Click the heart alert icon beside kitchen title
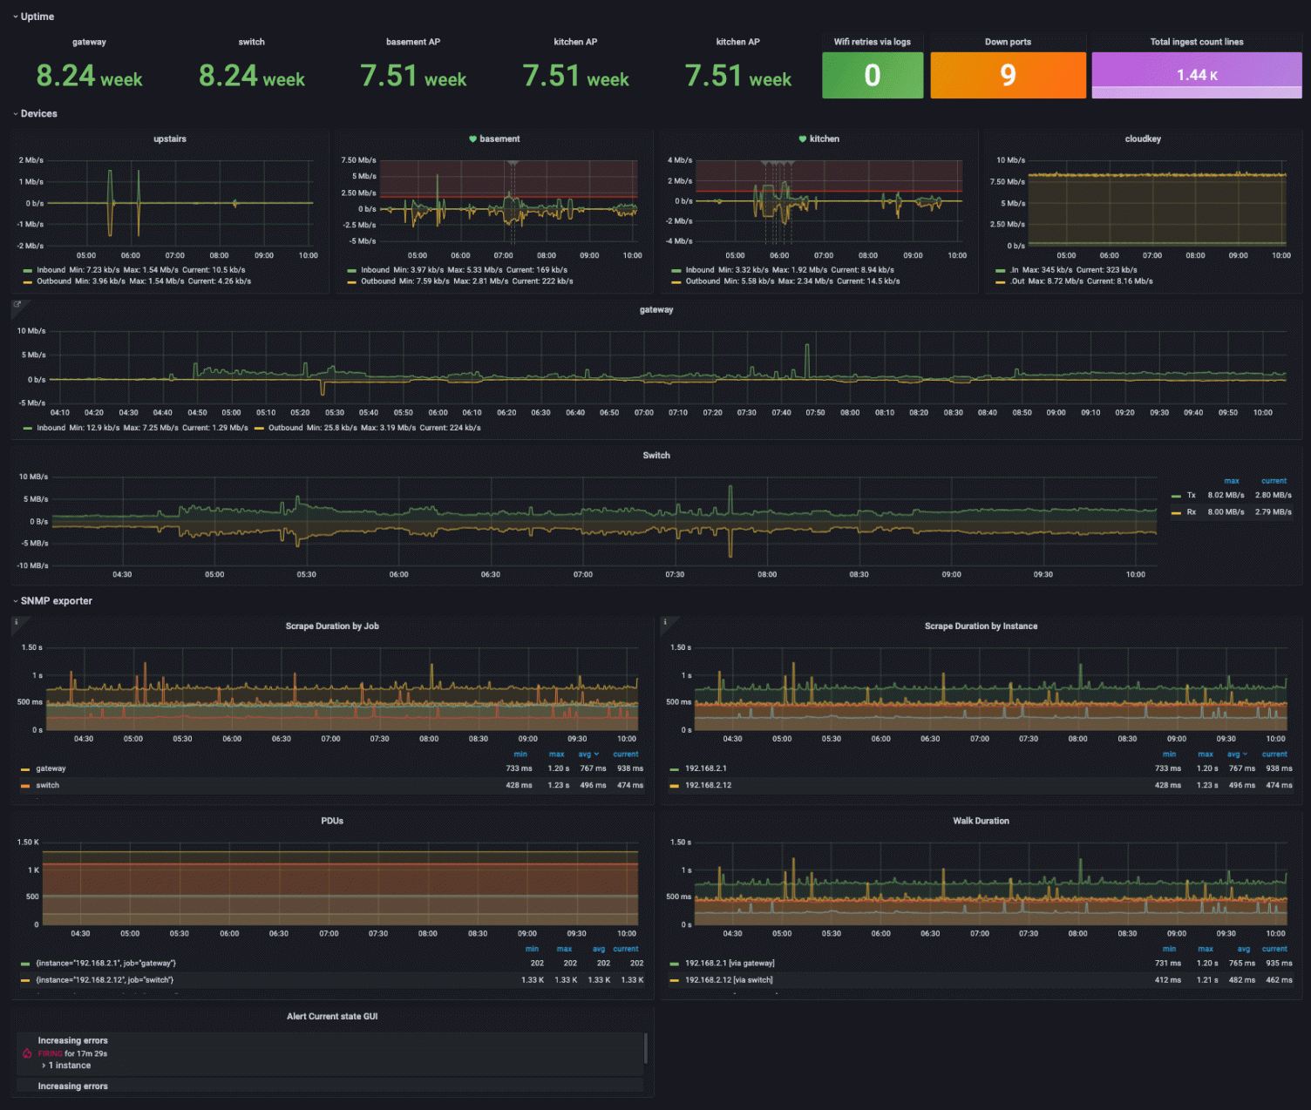 (802, 139)
